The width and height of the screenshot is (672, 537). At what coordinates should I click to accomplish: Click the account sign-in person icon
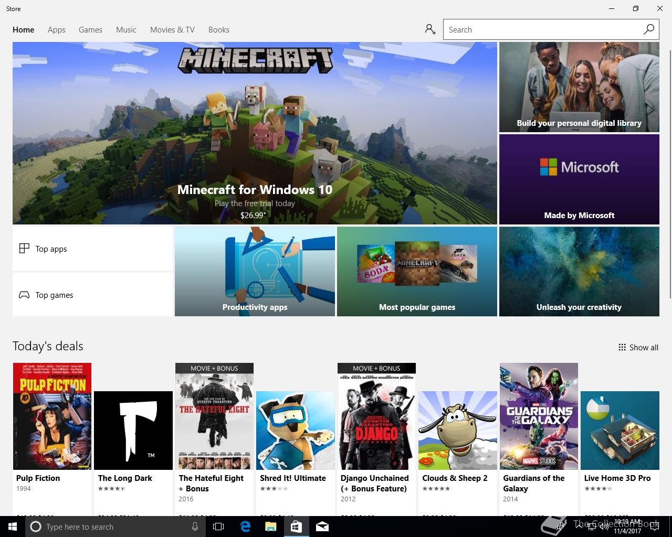(x=430, y=29)
